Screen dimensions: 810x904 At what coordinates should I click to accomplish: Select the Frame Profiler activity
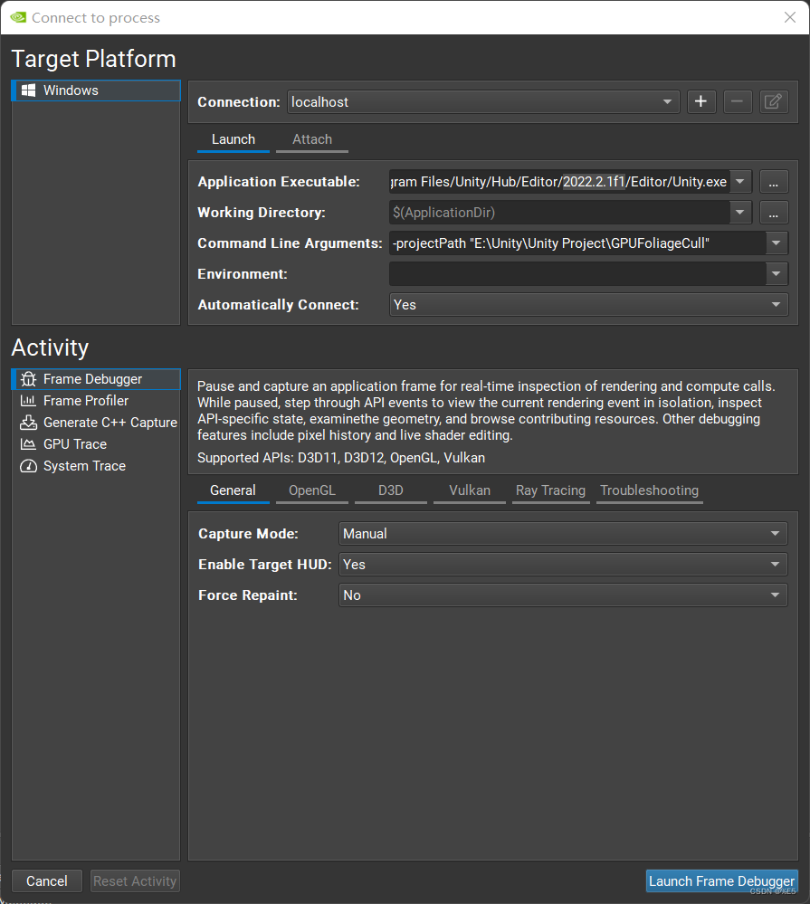click(x=96, y=401)
